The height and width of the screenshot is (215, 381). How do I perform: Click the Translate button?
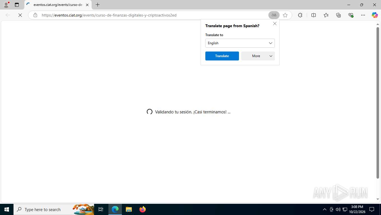(222, 56)
